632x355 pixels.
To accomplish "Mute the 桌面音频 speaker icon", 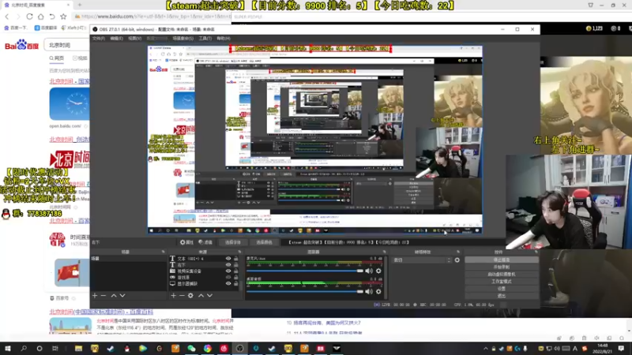I will (x=369, y=291).
